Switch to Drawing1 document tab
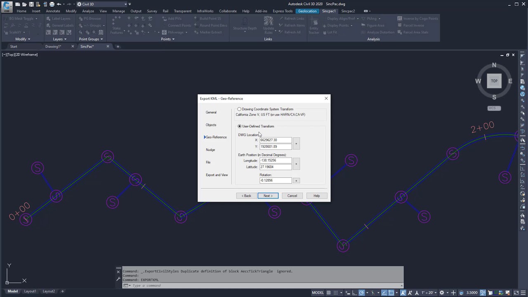The image size is (528, 297). click(53, 47)
